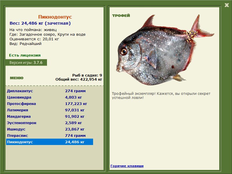Viewport: 232px width, 174px height.
Task: Click the Трофейный экземпляр! description text
Action: [x=161, y=96]
